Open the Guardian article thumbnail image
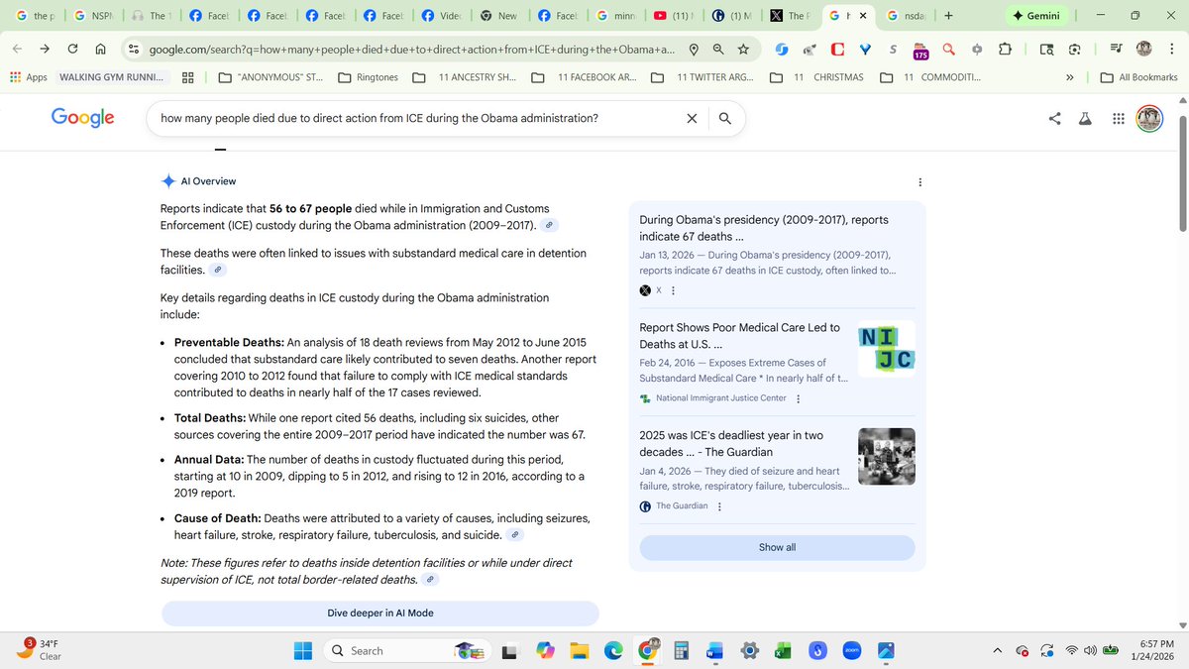 tap(886, 457)
